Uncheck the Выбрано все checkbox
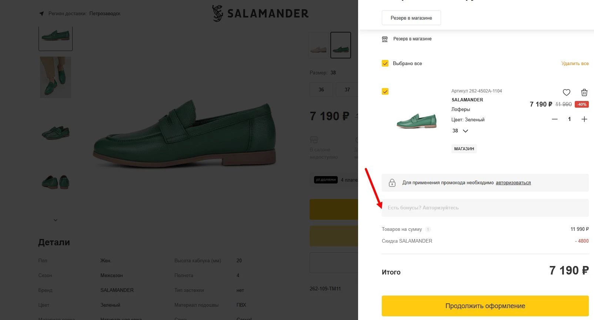 coord(385,63)
